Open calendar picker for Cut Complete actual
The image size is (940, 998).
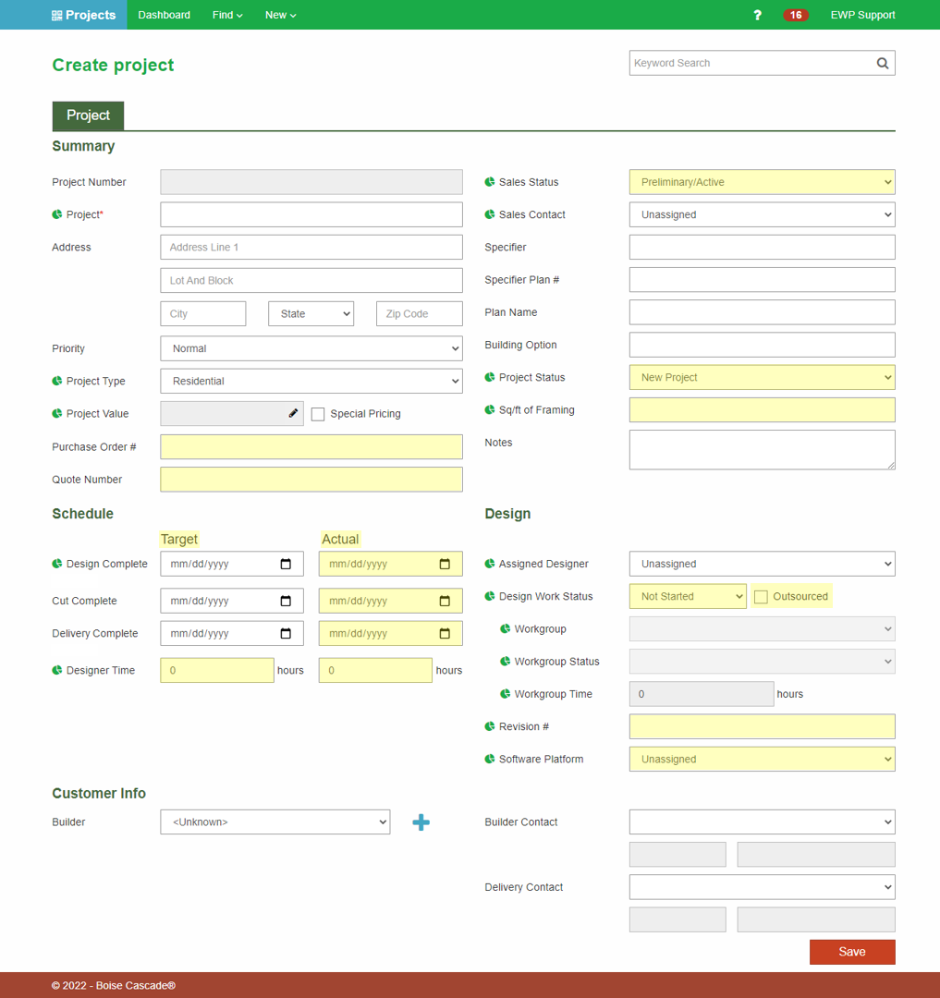pos(445,601)
